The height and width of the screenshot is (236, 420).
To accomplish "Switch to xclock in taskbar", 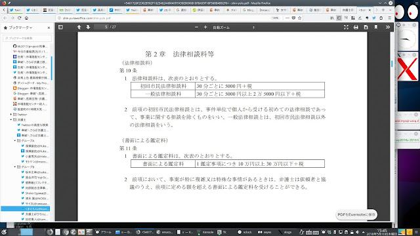I will coord(245,232).
